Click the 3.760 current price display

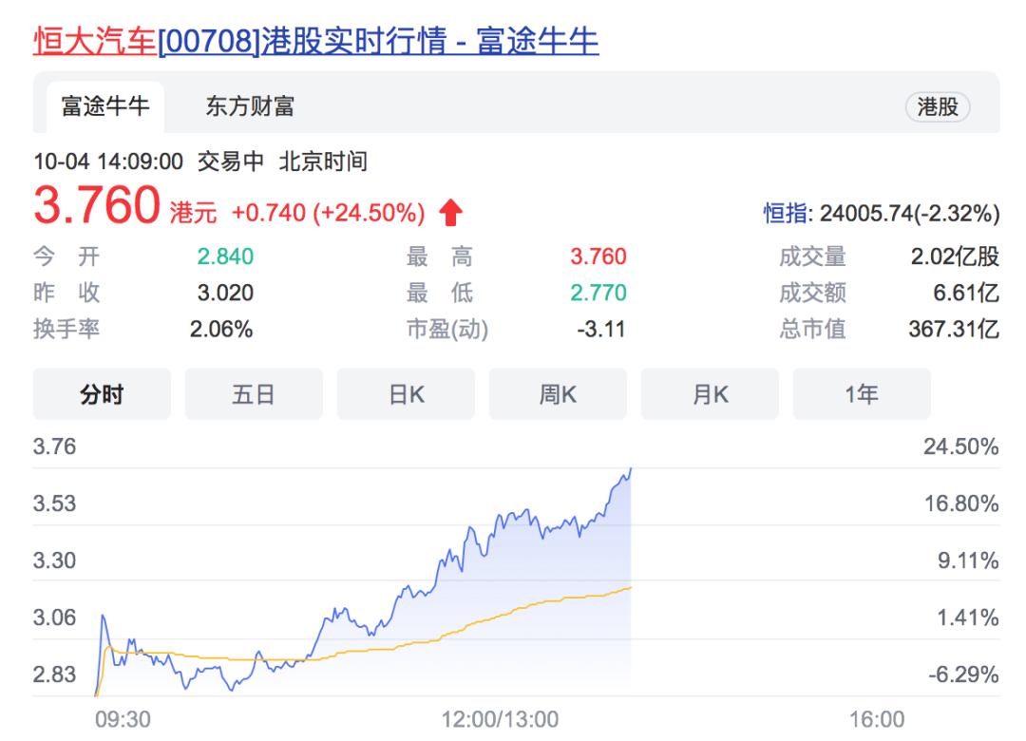coord(97,204)
